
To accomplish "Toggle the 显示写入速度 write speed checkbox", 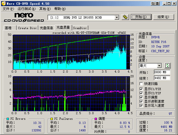I will (x=141, y=106).
